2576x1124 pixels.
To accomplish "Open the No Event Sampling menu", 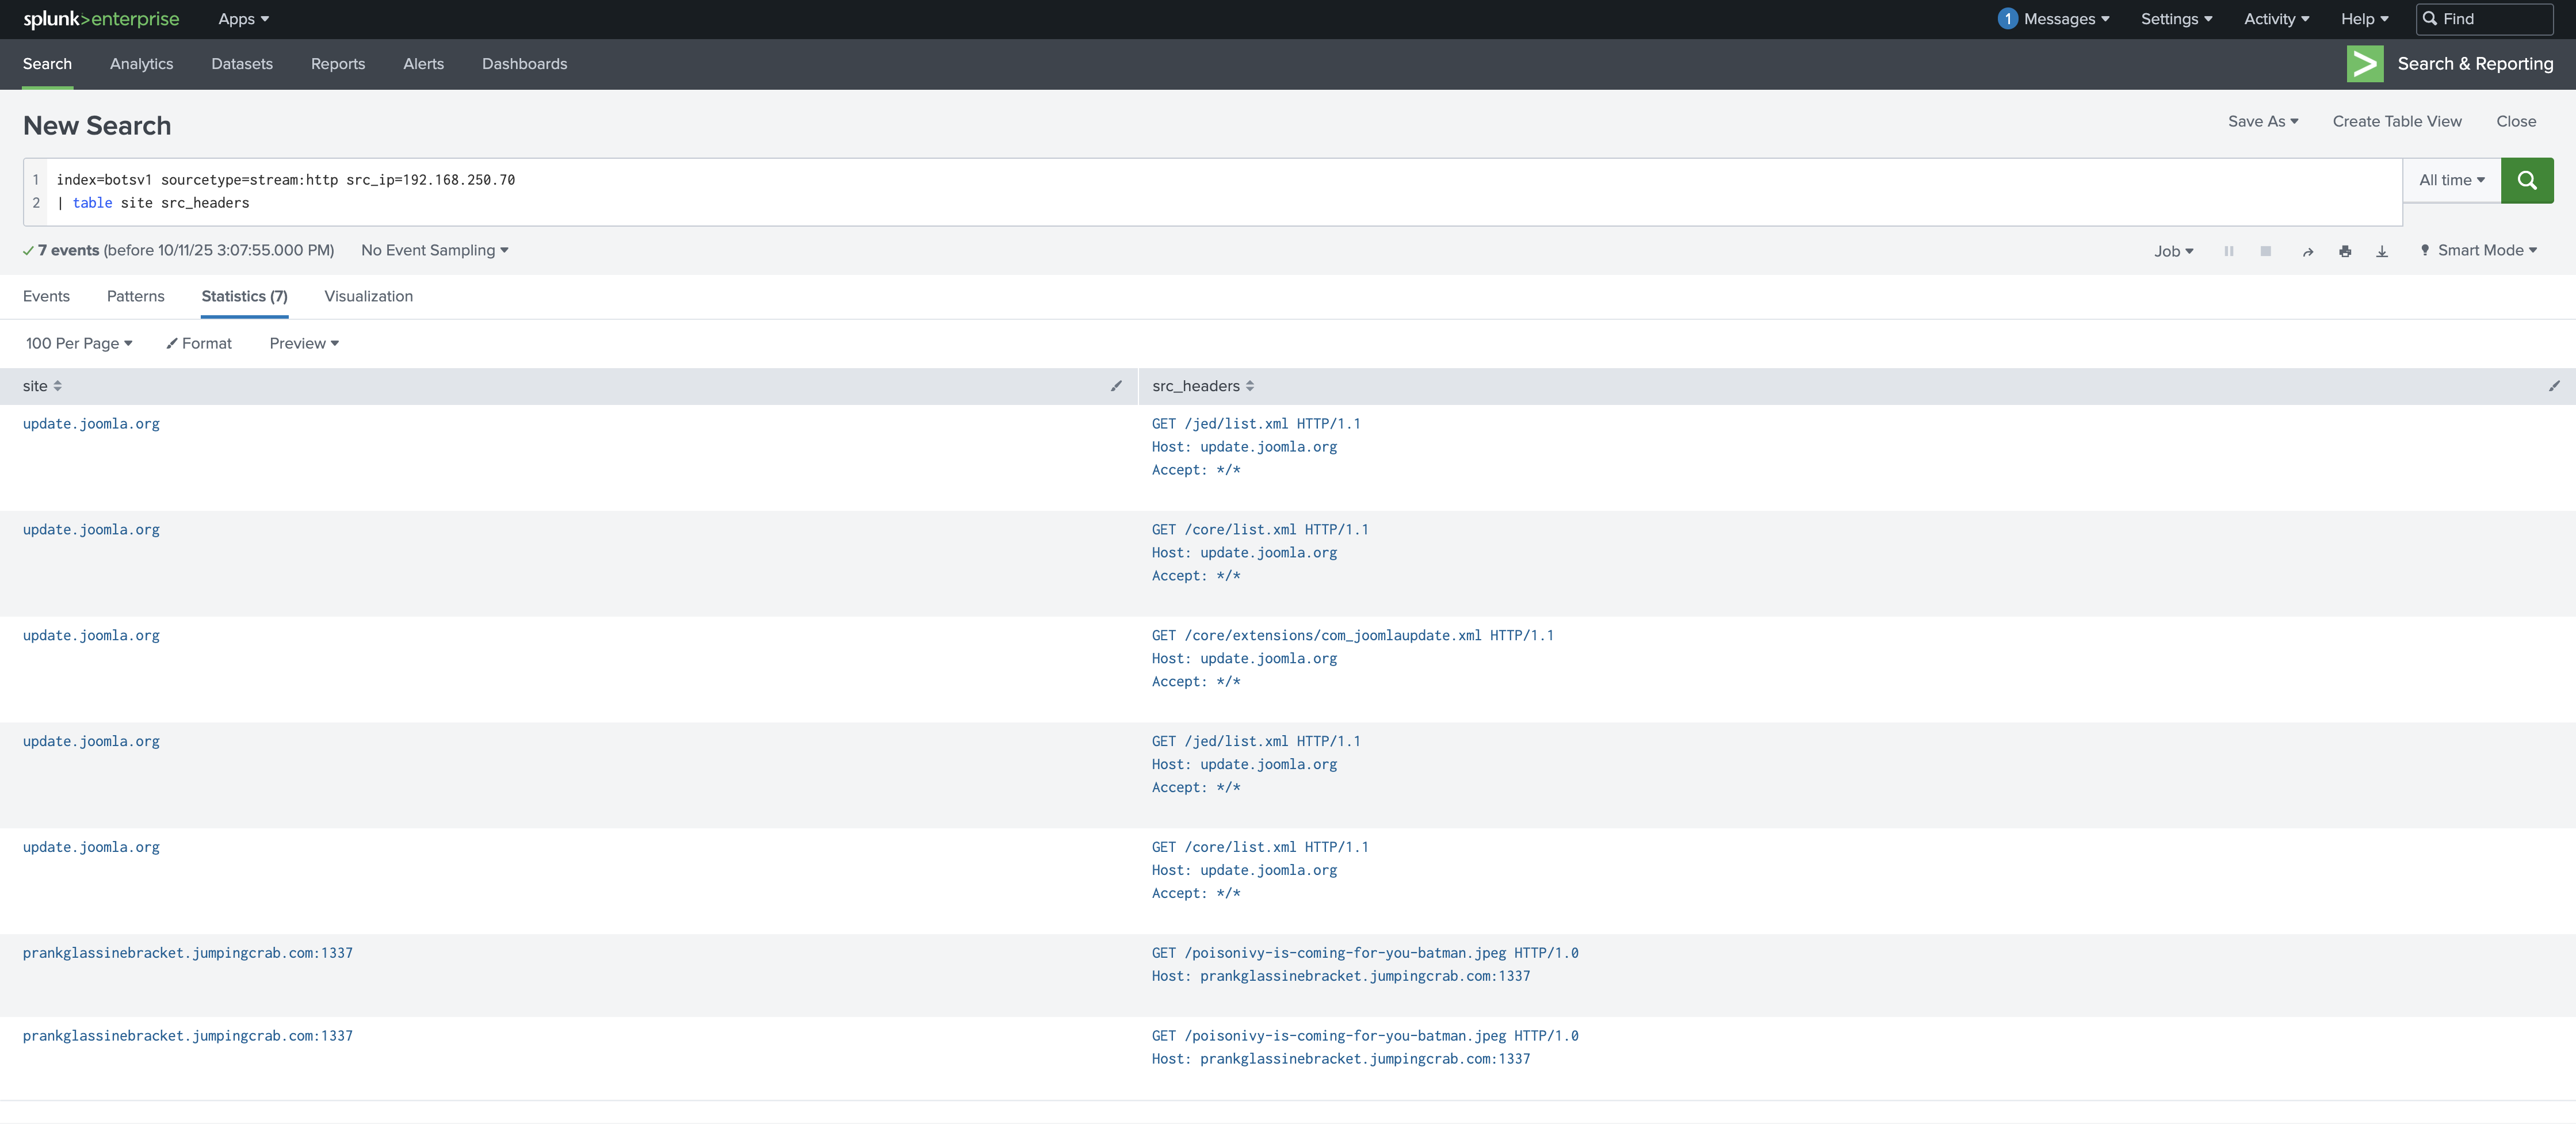I will coord(434,250).
